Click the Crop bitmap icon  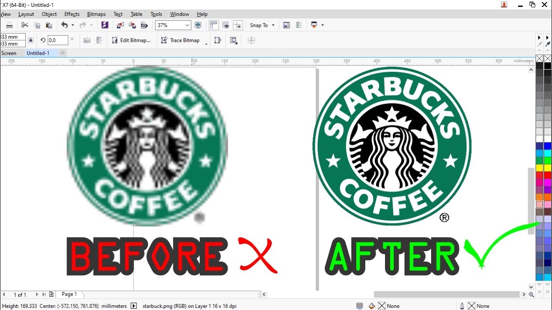click(217, 40)
